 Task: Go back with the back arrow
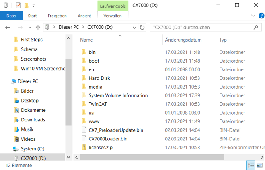[x=8, y=27]
